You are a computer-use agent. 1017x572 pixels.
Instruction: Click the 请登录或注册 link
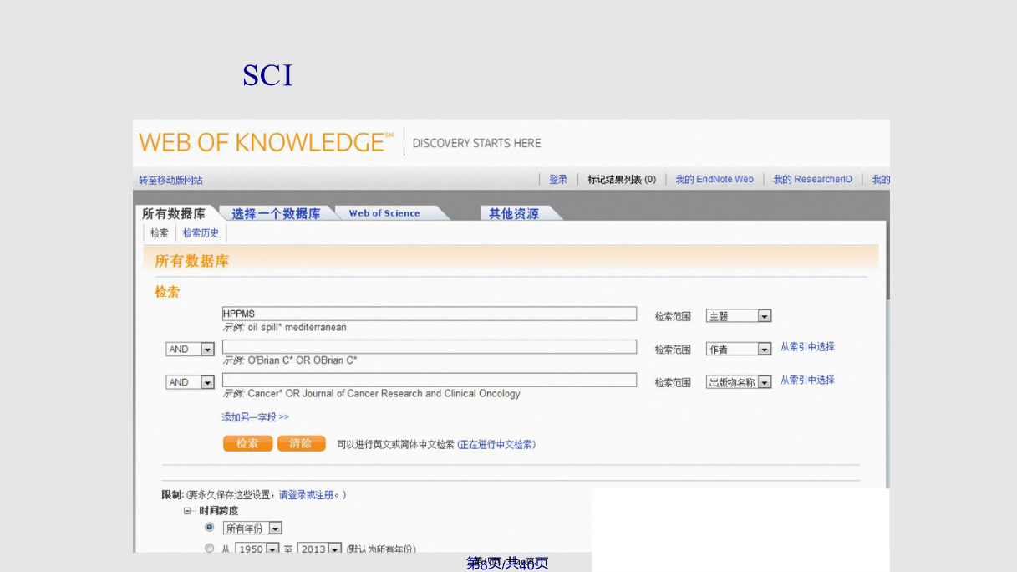[x=307, y=494]
